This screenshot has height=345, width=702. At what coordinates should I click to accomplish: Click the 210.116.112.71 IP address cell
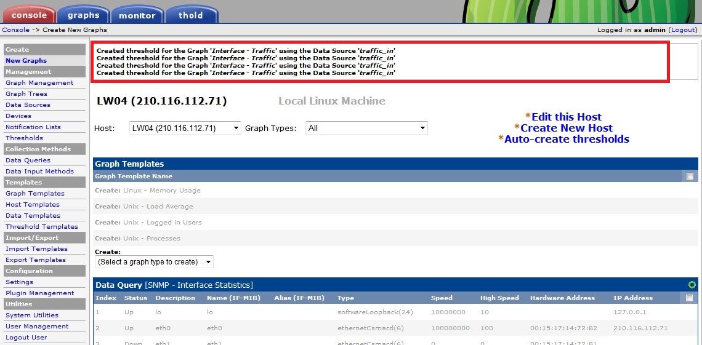pyautogui.click(x=640, y=328)
